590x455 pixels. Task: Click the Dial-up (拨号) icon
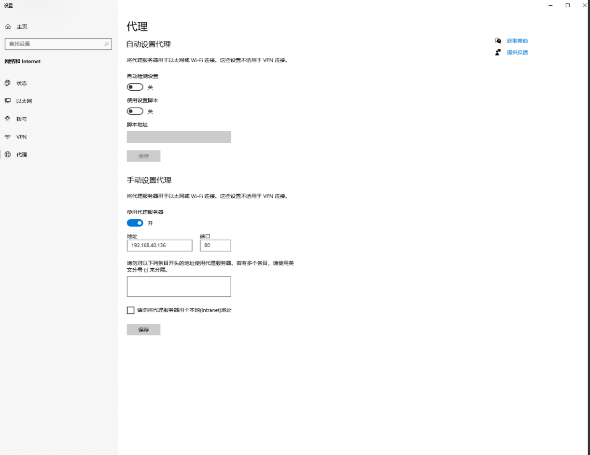click(x=8, y=119)
